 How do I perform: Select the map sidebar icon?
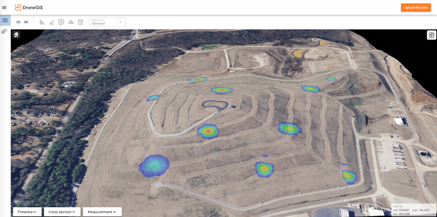click(5, 21)
